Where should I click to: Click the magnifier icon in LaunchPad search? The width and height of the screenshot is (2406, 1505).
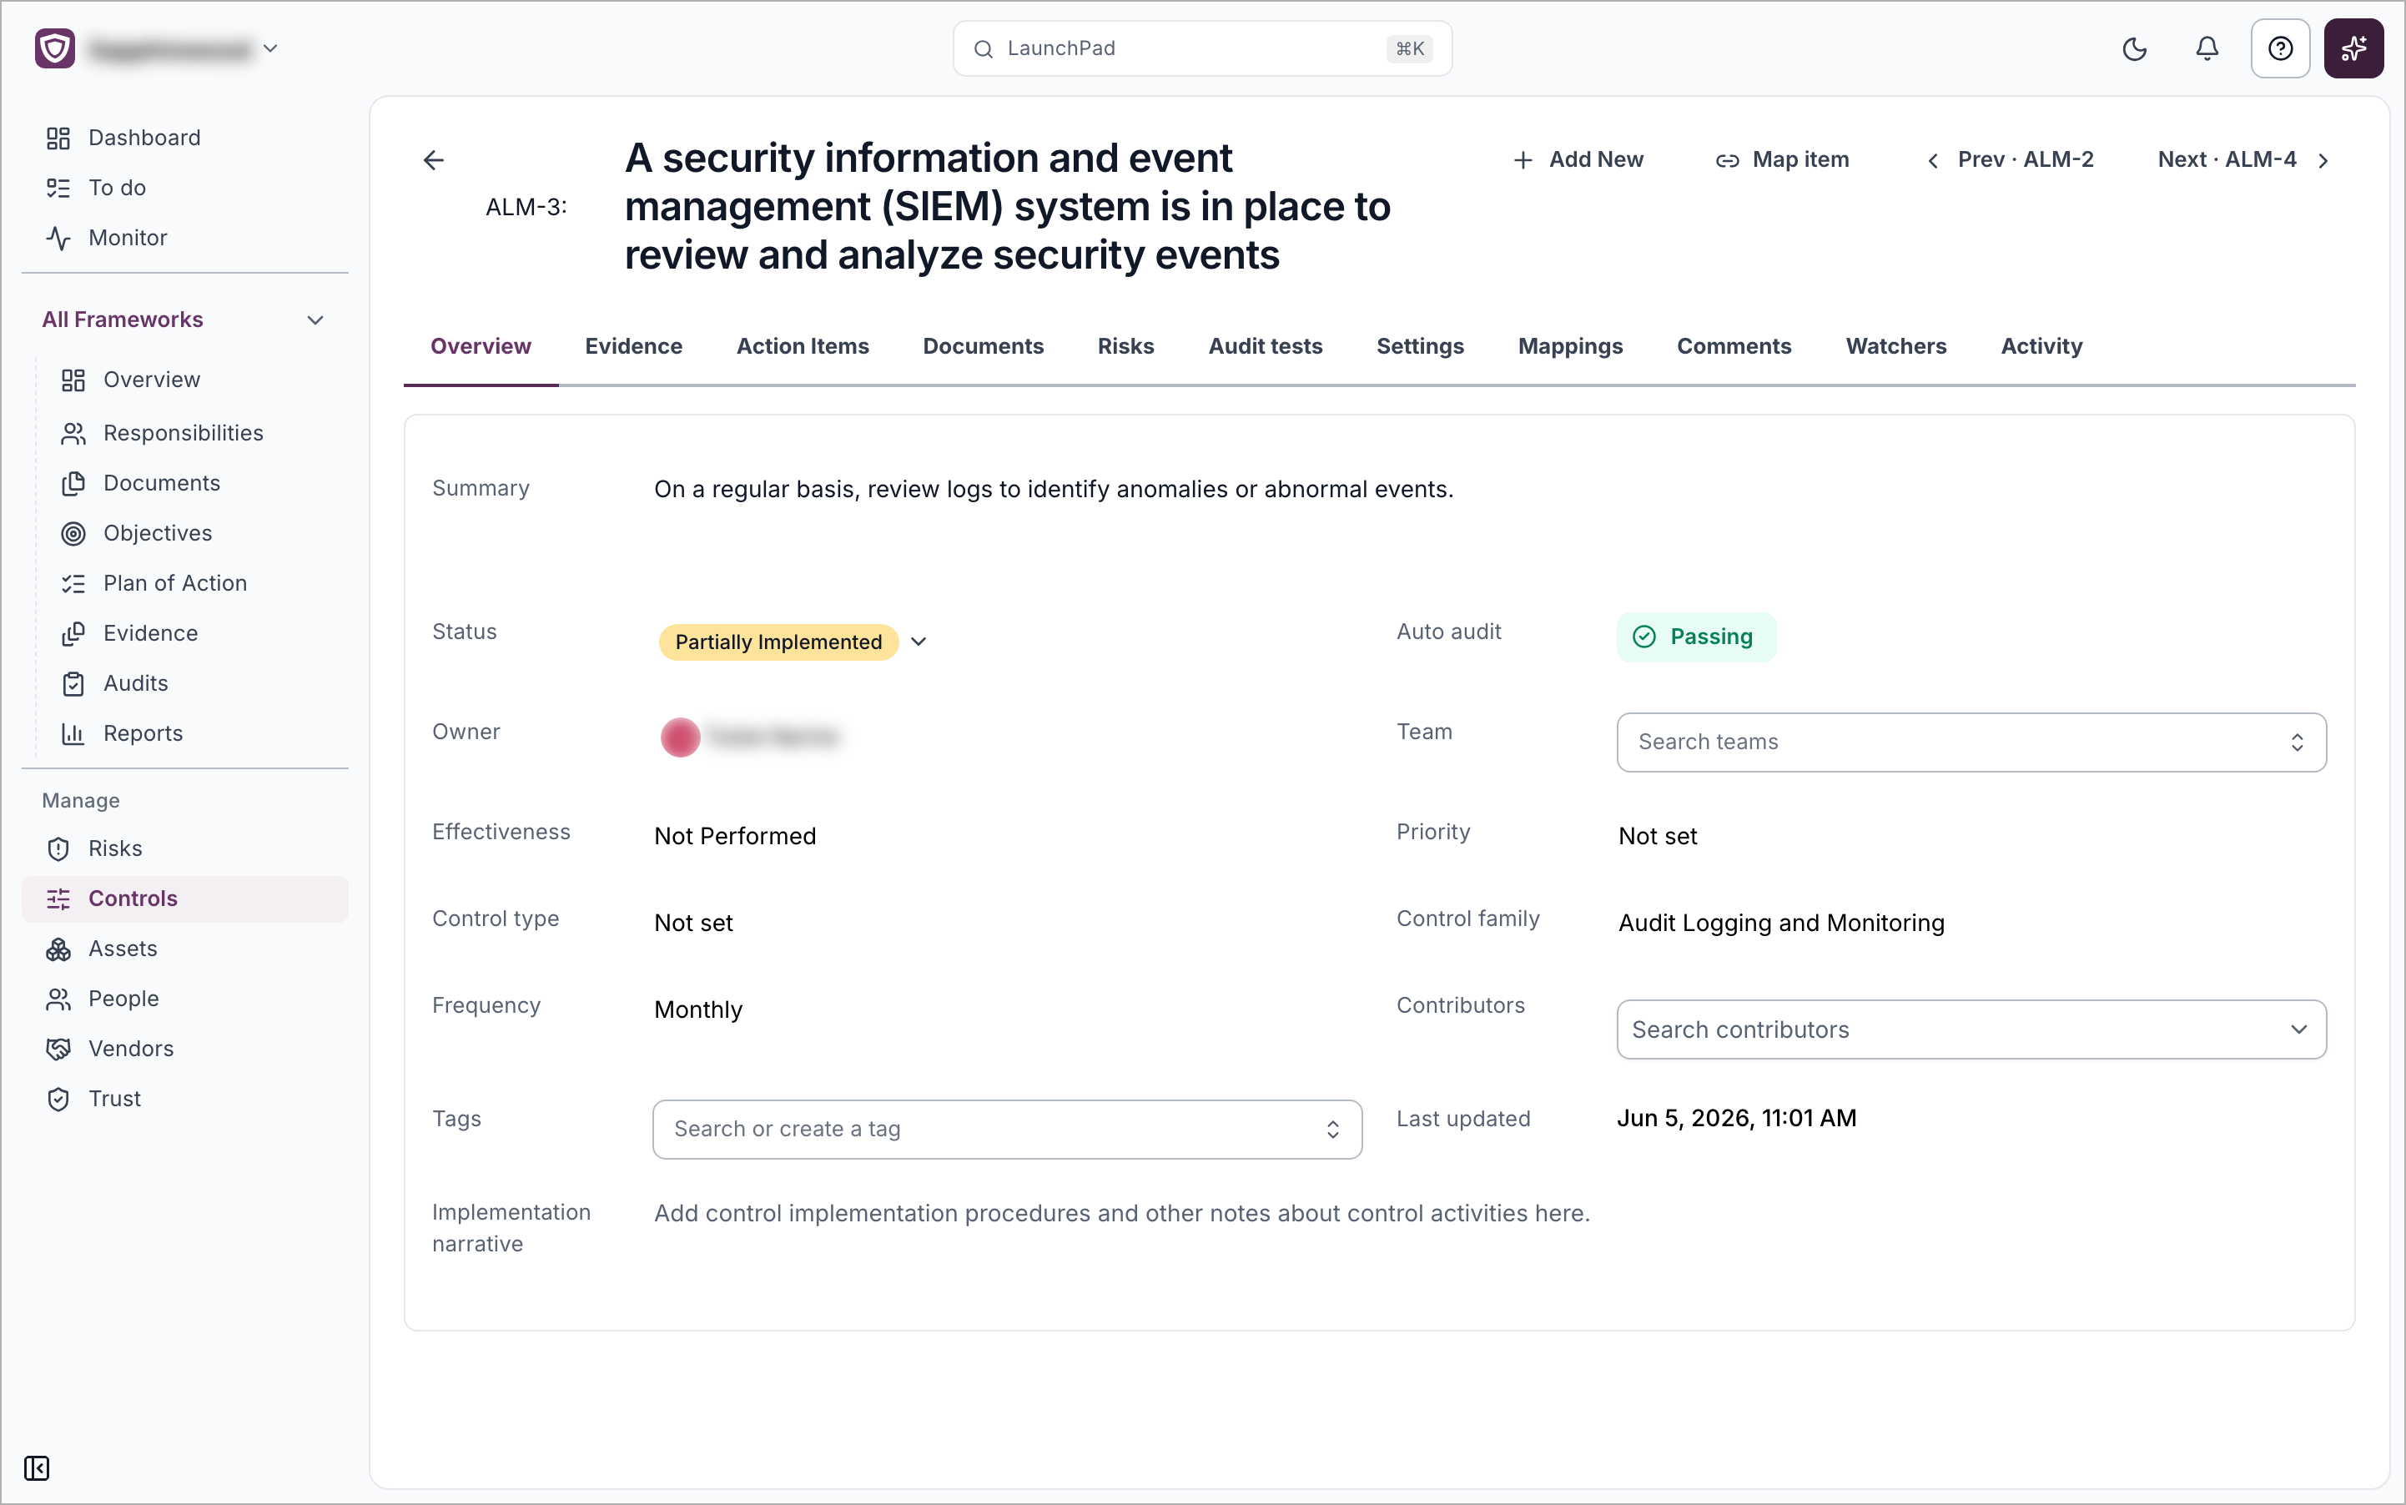click(984, 48)
